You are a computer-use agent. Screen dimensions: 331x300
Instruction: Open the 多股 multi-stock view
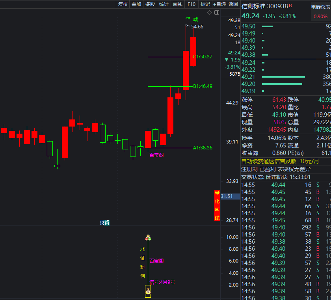pyautogui.click(x=150, y=4)
